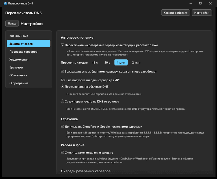Viewport: 217px width, 179px height.
Task: Maximize the Переключатель DNS window
Action: [x=200, y=3]
